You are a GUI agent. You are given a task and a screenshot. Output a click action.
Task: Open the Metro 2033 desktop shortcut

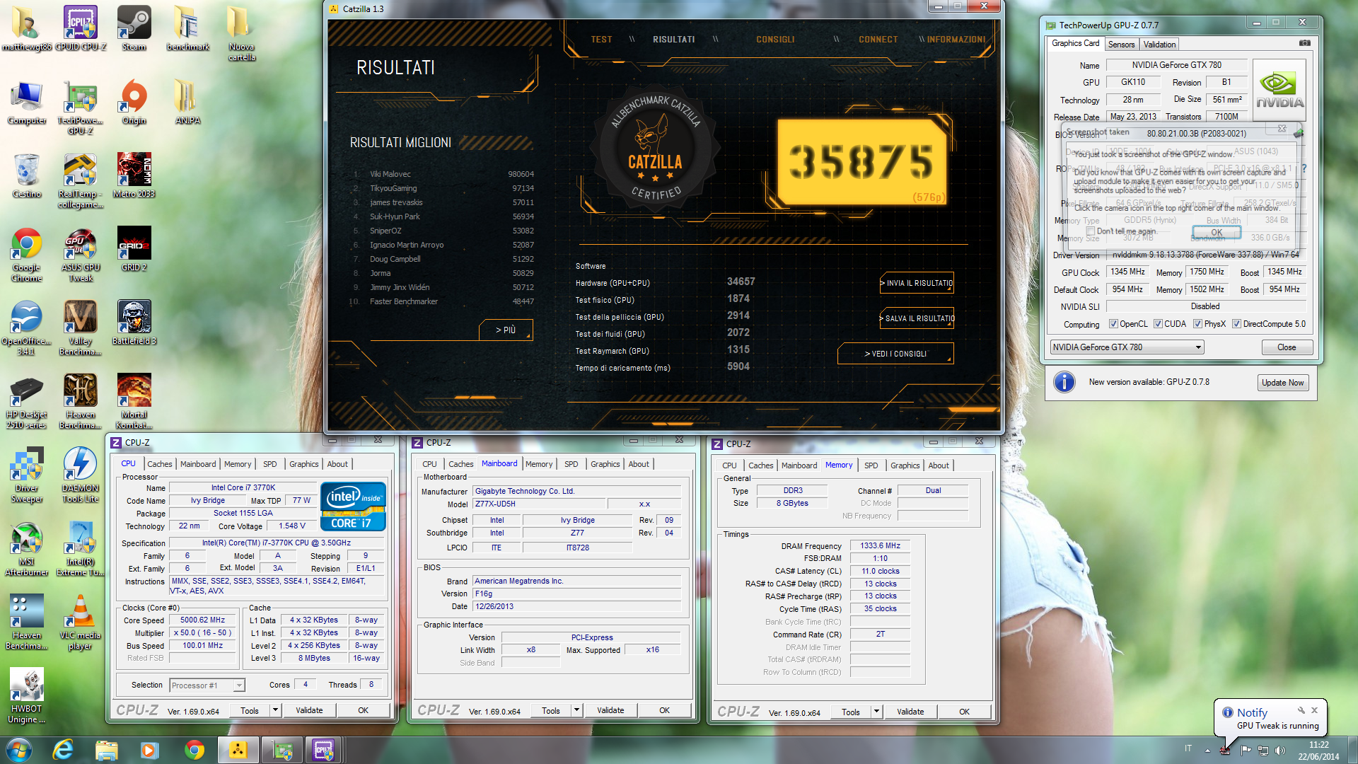(x=134, y=175)
